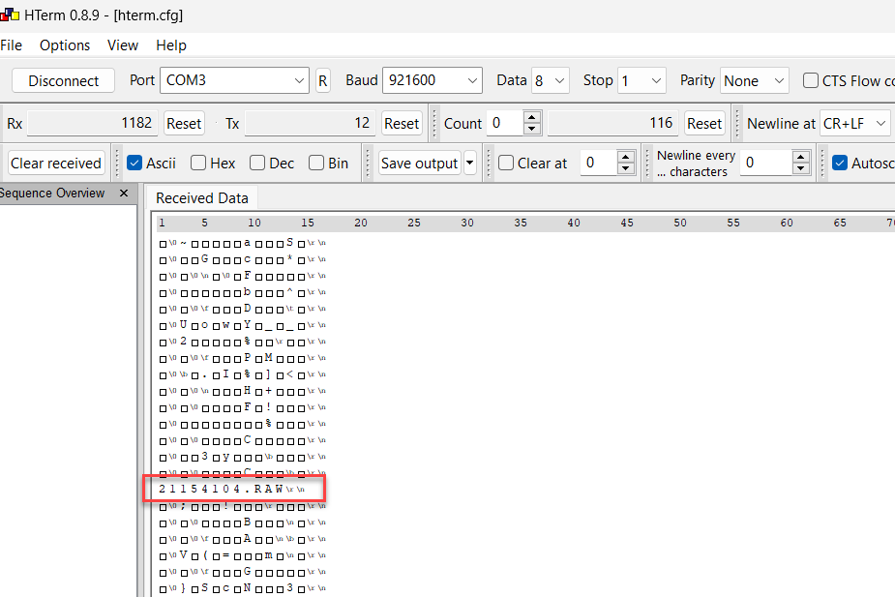Expand the Parity None dropdown

[754, 81]
